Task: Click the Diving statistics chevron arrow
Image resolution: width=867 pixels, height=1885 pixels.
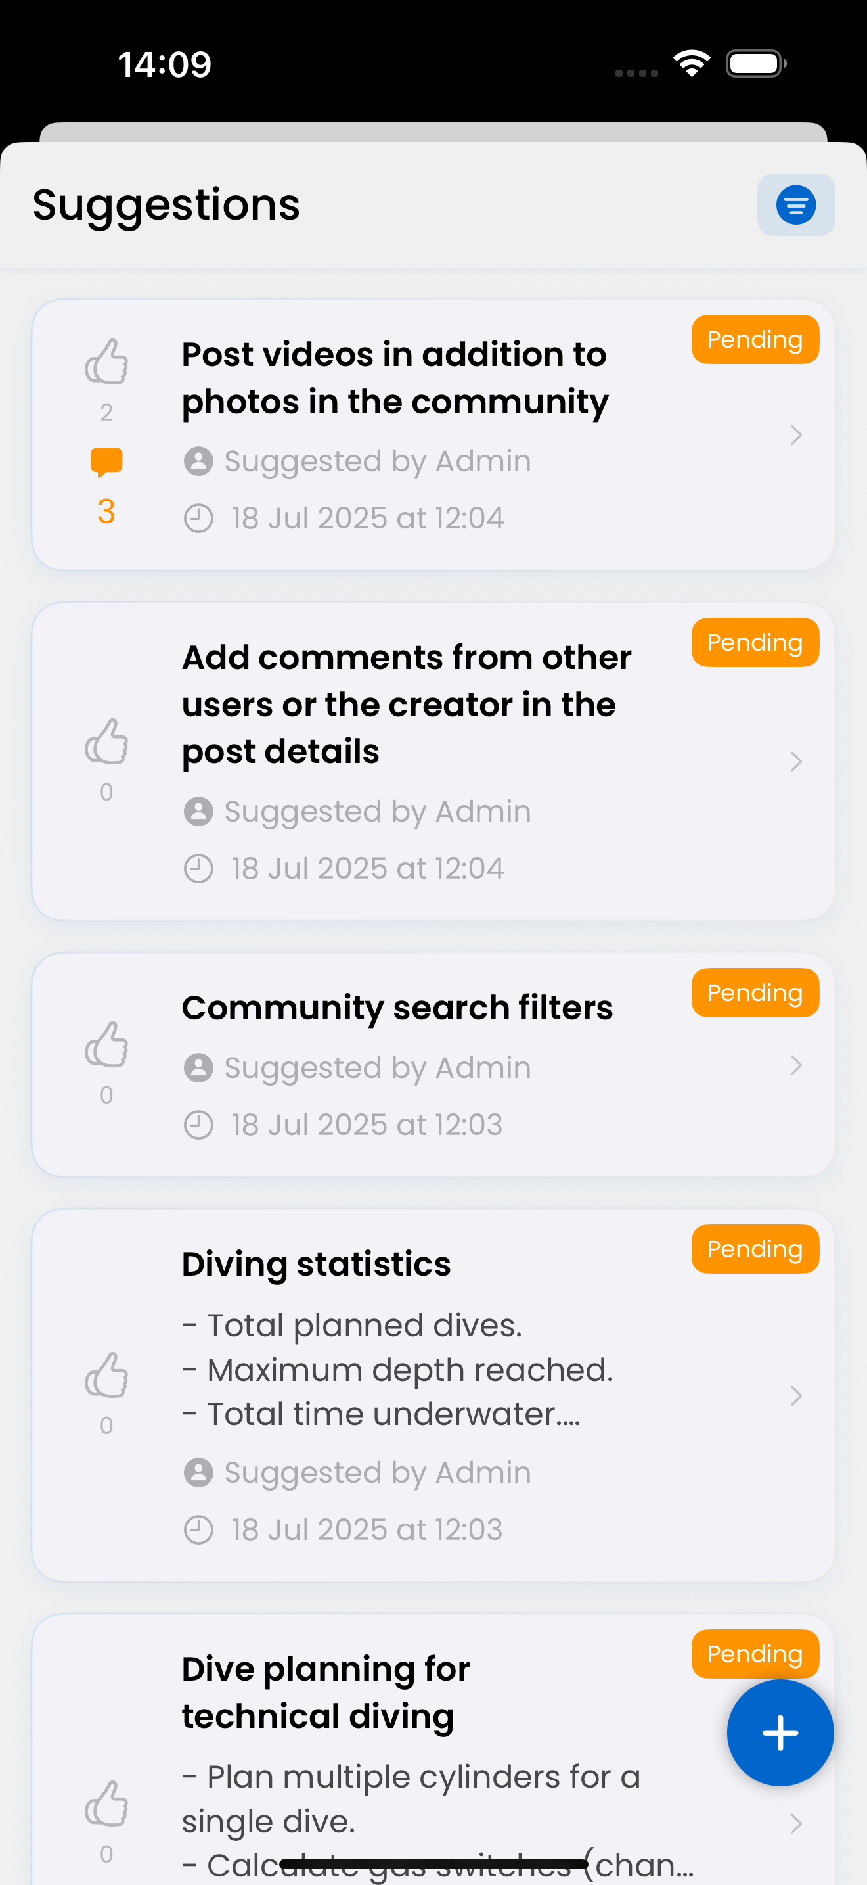Action: tap(796, 1396)
